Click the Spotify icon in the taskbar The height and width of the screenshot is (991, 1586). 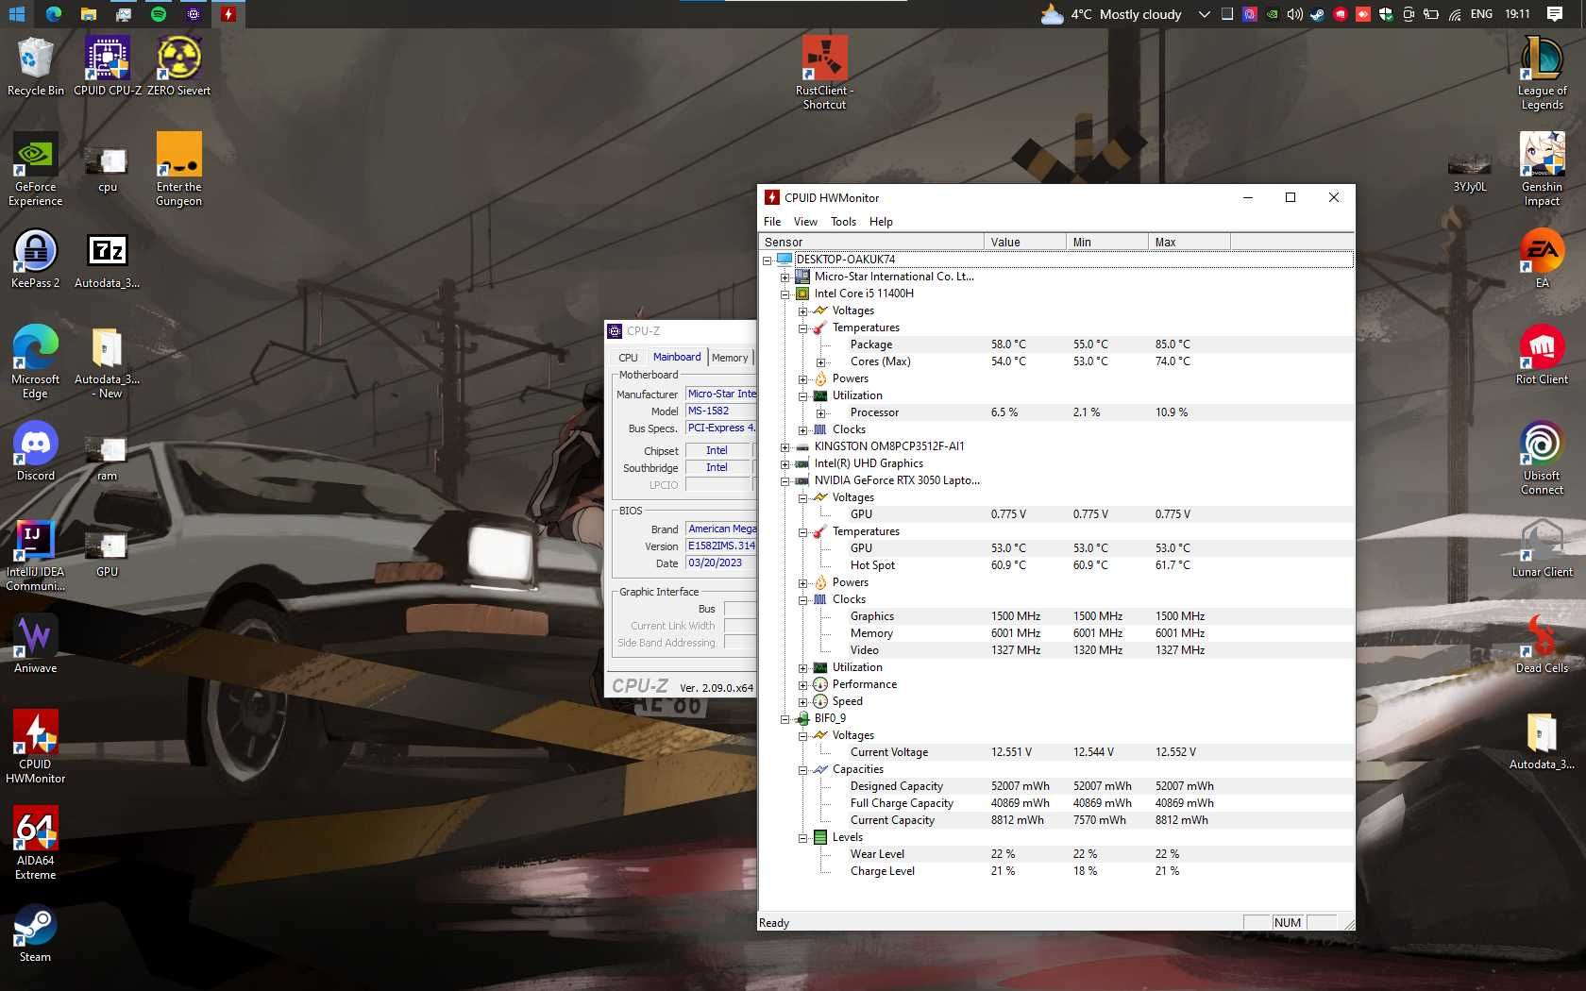point(159,14)
